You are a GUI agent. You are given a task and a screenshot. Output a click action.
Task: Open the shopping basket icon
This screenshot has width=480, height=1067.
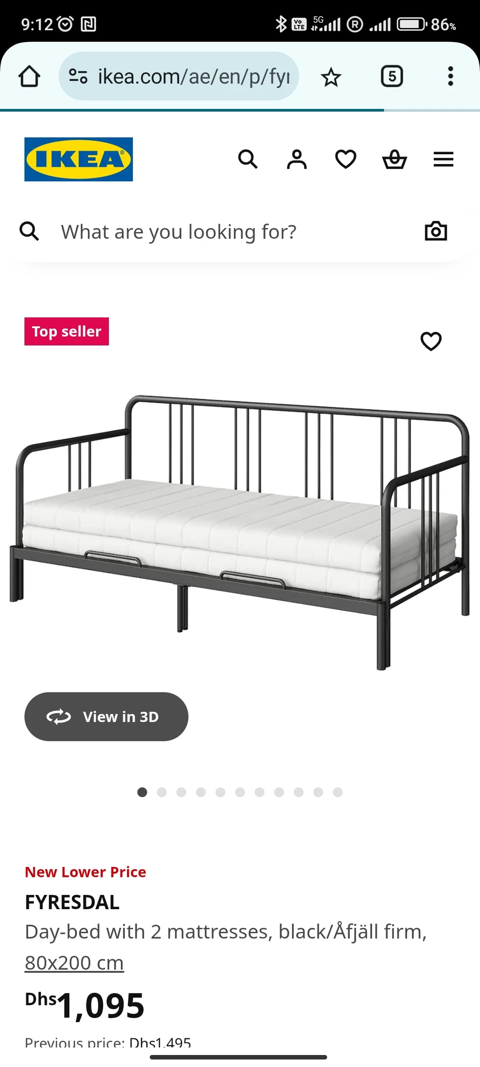pos(395,159)
